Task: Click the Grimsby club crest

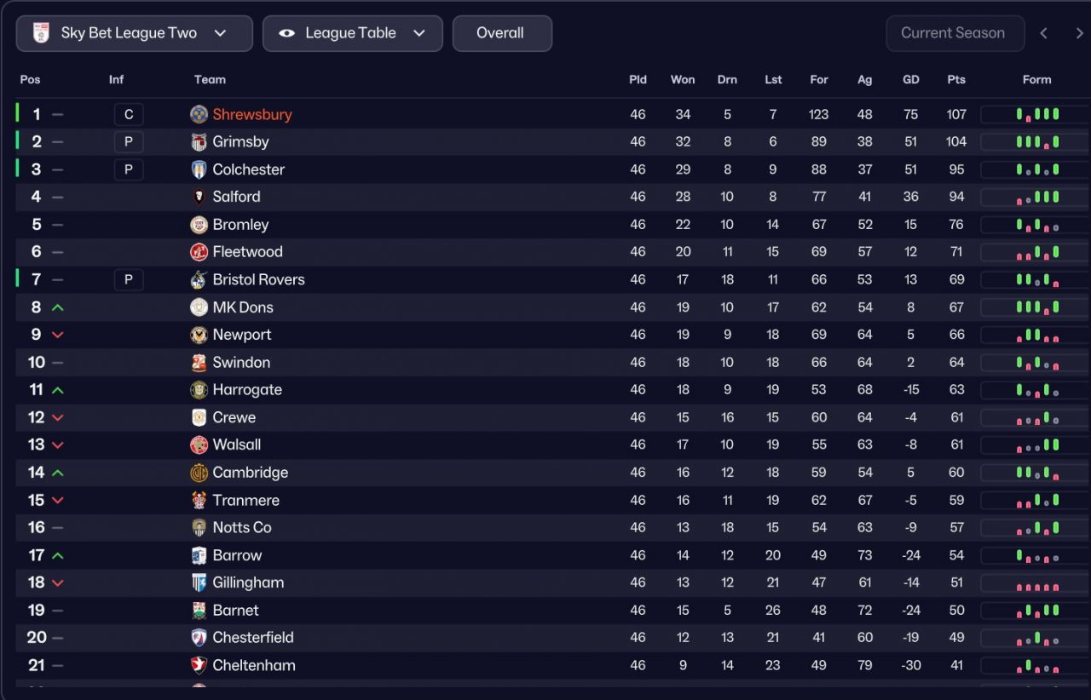Action: point(199,142)
